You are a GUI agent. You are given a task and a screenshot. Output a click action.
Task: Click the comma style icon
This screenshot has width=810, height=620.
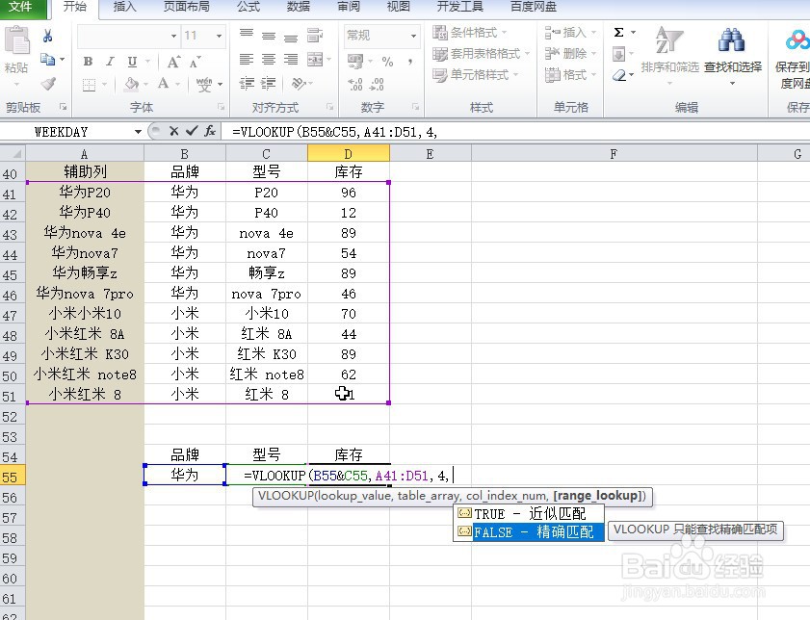(409, 62)
